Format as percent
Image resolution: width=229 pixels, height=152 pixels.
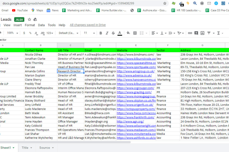(30, 33)
